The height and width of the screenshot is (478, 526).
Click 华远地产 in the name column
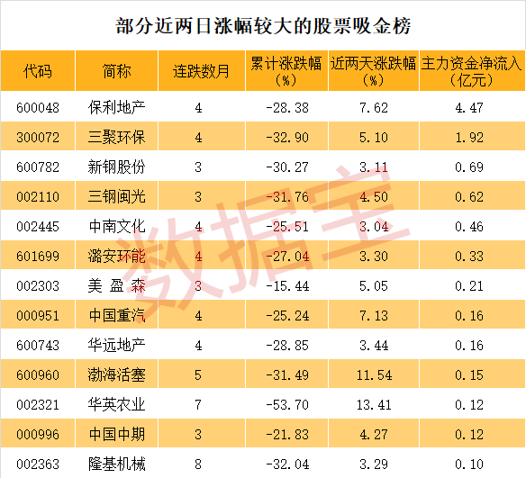click(x=116, y=346)
